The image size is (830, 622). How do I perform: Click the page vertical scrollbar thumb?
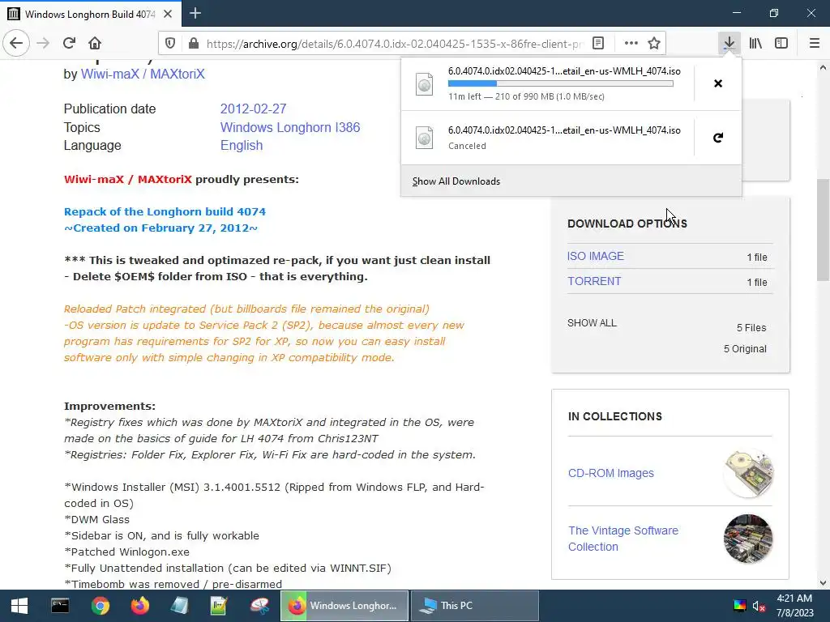pyautogui.click(x=823, y=230)
